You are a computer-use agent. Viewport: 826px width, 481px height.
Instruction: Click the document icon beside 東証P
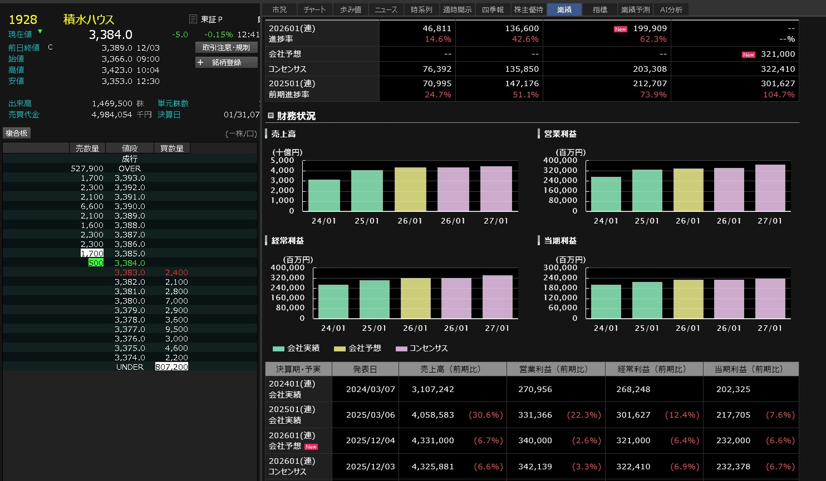[193, 19]
